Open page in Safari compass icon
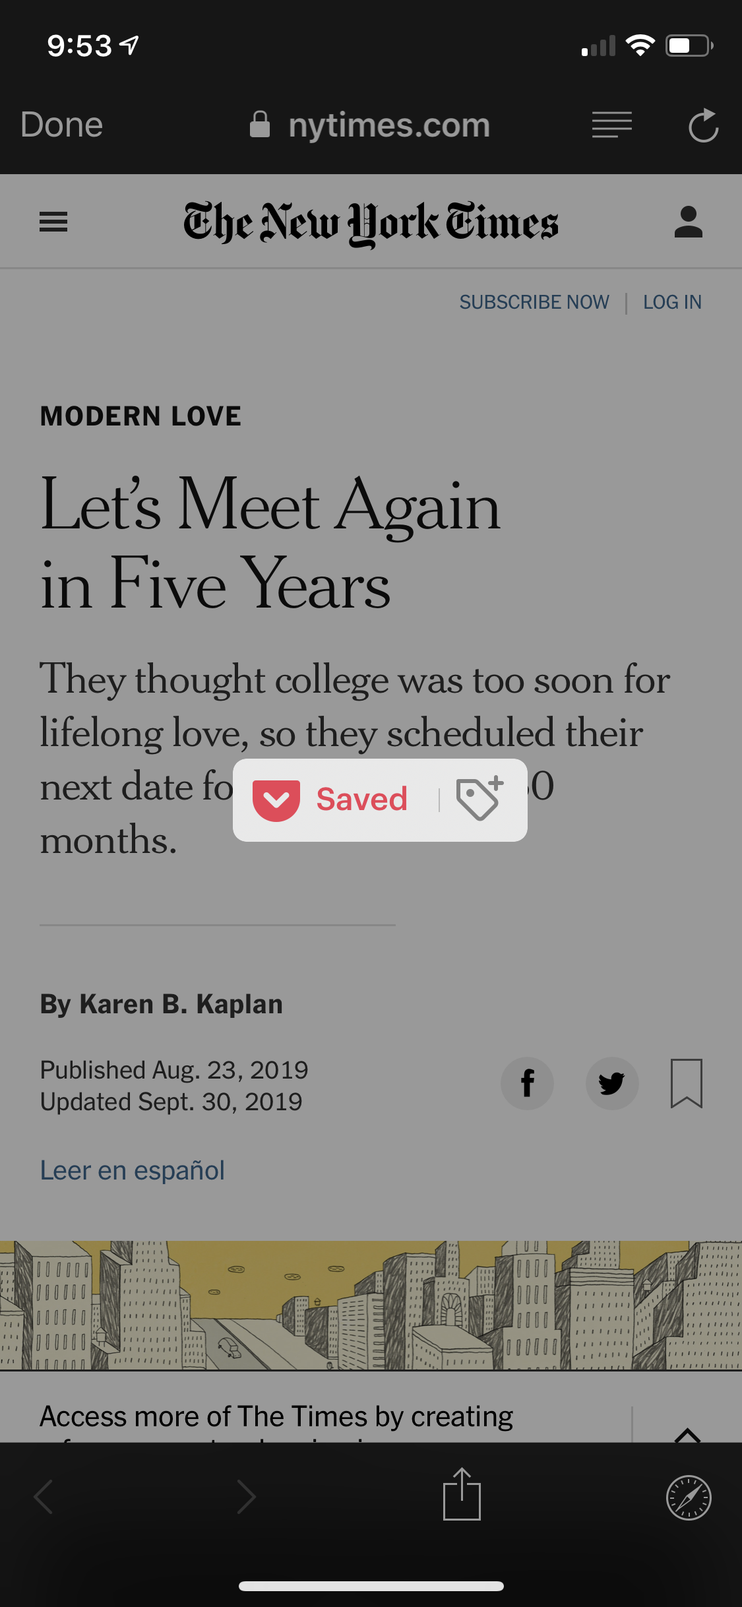 (x=688, y=1497)
